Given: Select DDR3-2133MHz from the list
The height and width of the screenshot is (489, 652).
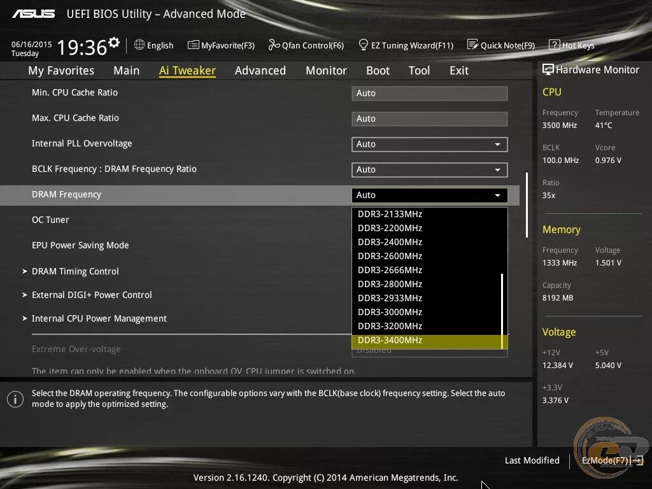Looking at the screenshot, I should click(426, 214).
